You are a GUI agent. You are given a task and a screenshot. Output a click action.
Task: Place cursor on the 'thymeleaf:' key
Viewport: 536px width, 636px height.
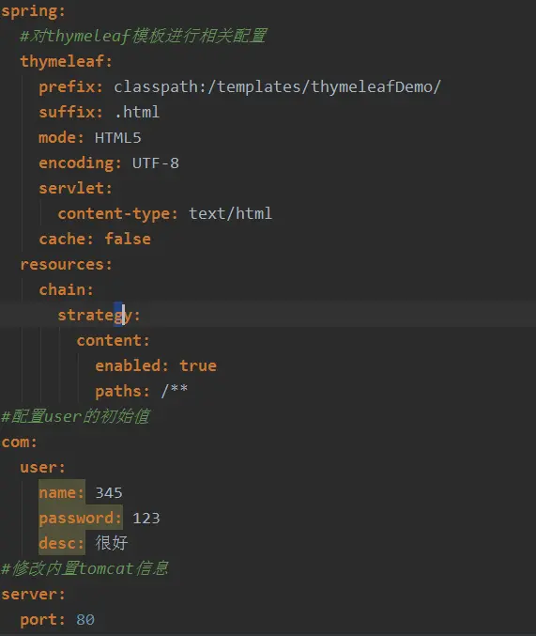pos(66,62)
